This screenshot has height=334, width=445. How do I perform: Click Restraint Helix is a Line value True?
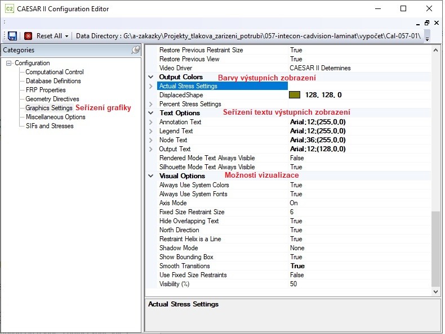296,239
